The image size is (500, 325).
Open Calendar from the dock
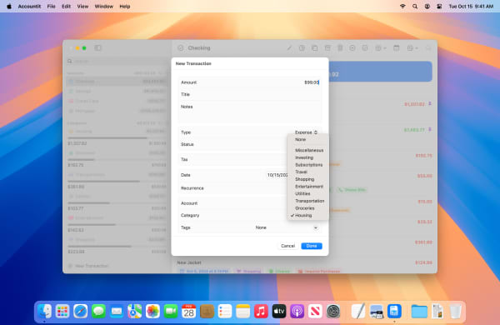[x=189, y=312]
